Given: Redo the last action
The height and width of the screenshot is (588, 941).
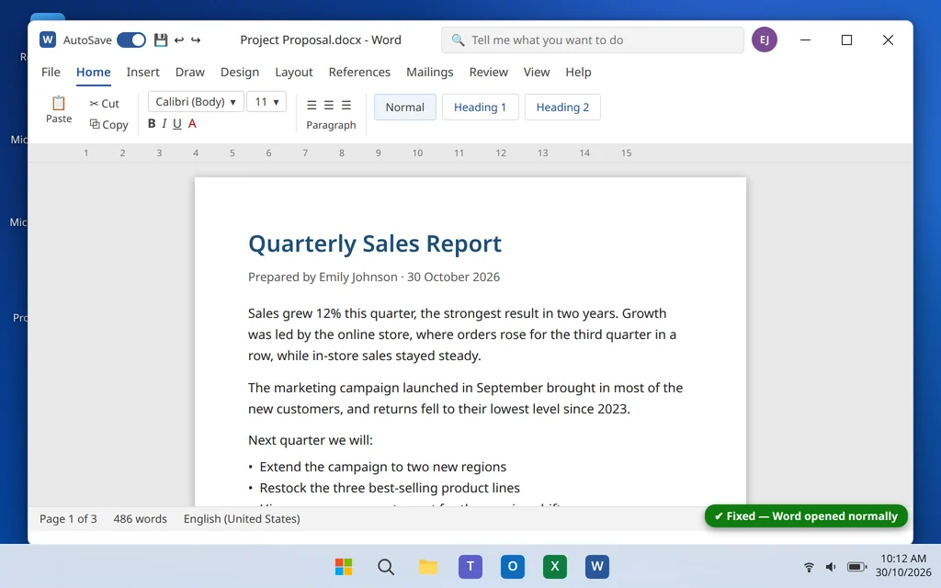Looking at the screenshot, I should pos(196,40).
